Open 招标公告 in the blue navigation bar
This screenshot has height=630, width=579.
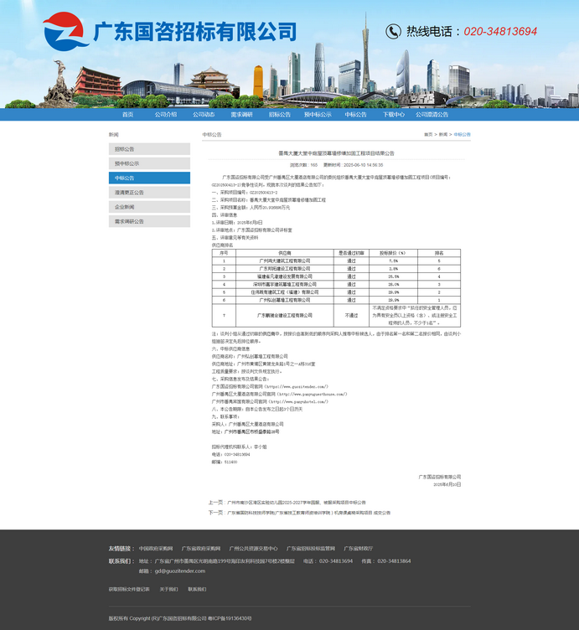(280, 115)
